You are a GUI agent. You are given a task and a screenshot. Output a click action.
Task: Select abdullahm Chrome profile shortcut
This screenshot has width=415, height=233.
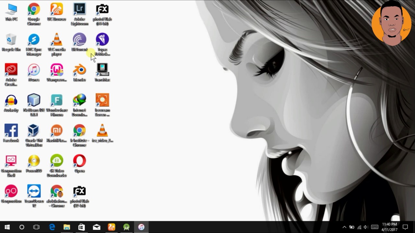pyautogui.click(x=57, y=196)
